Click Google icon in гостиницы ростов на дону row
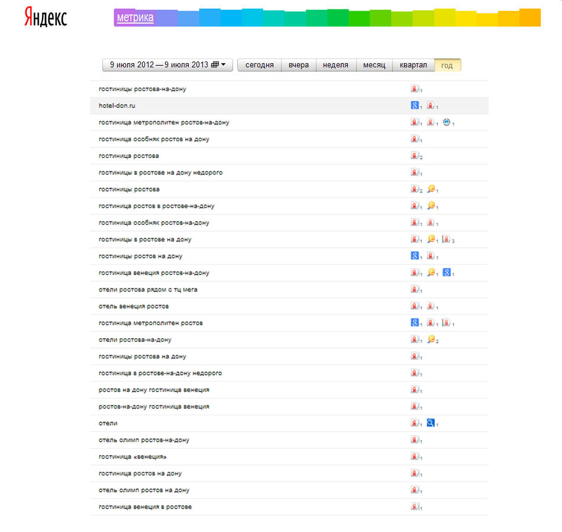 [415, 256]
